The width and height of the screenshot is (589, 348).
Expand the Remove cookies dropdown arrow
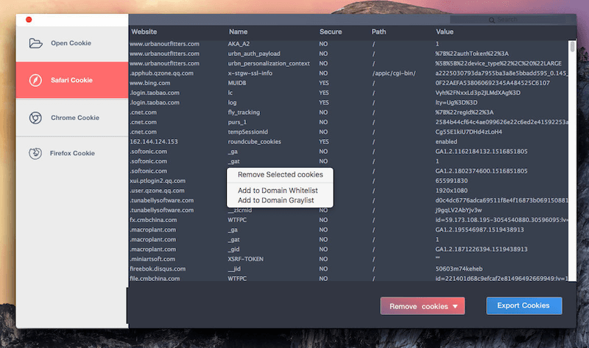(455, 306)
